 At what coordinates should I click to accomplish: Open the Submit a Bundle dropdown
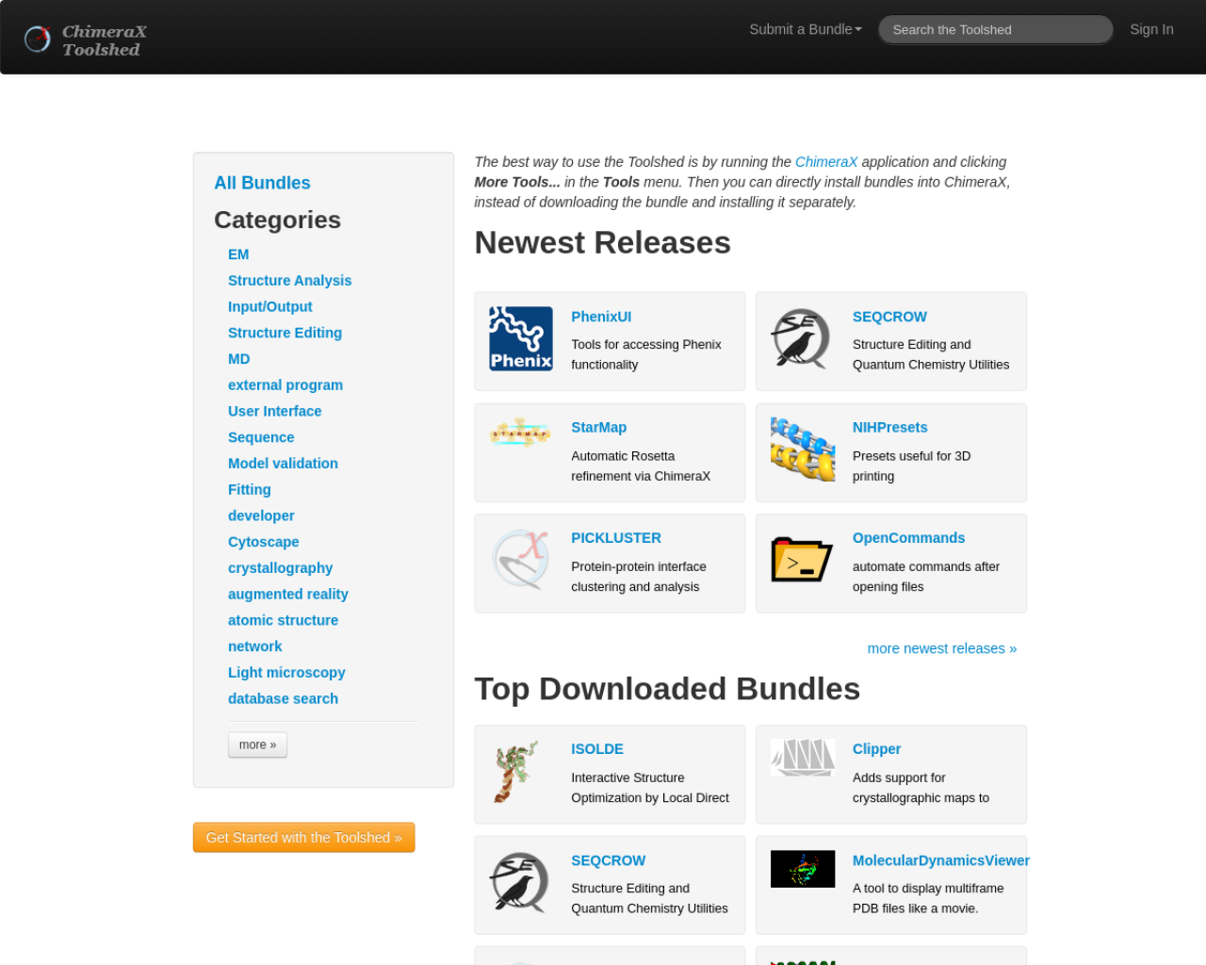[806, 29]
